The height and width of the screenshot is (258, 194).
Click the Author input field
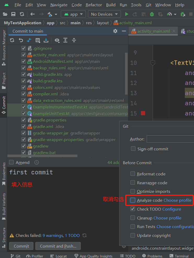pos(170,139)
